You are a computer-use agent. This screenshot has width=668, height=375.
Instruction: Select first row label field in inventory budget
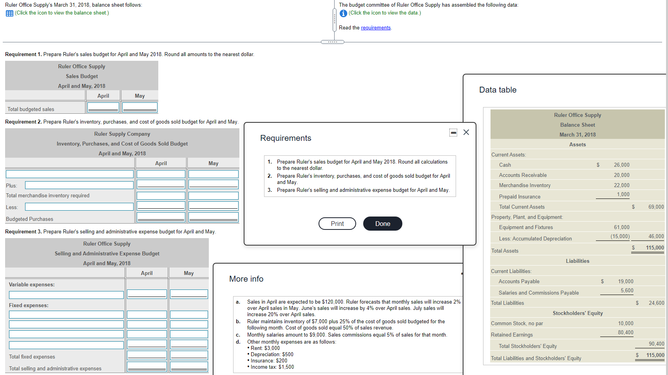[x=70, y=174]
